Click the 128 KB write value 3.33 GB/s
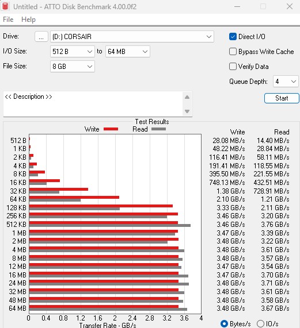Viewport: 300px width, 328px height. [230, 208]
